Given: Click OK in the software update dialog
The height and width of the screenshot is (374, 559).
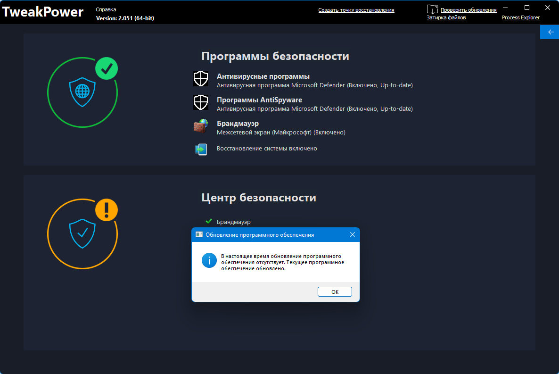Looking at the screenshot, I should [x=334, y=291].
